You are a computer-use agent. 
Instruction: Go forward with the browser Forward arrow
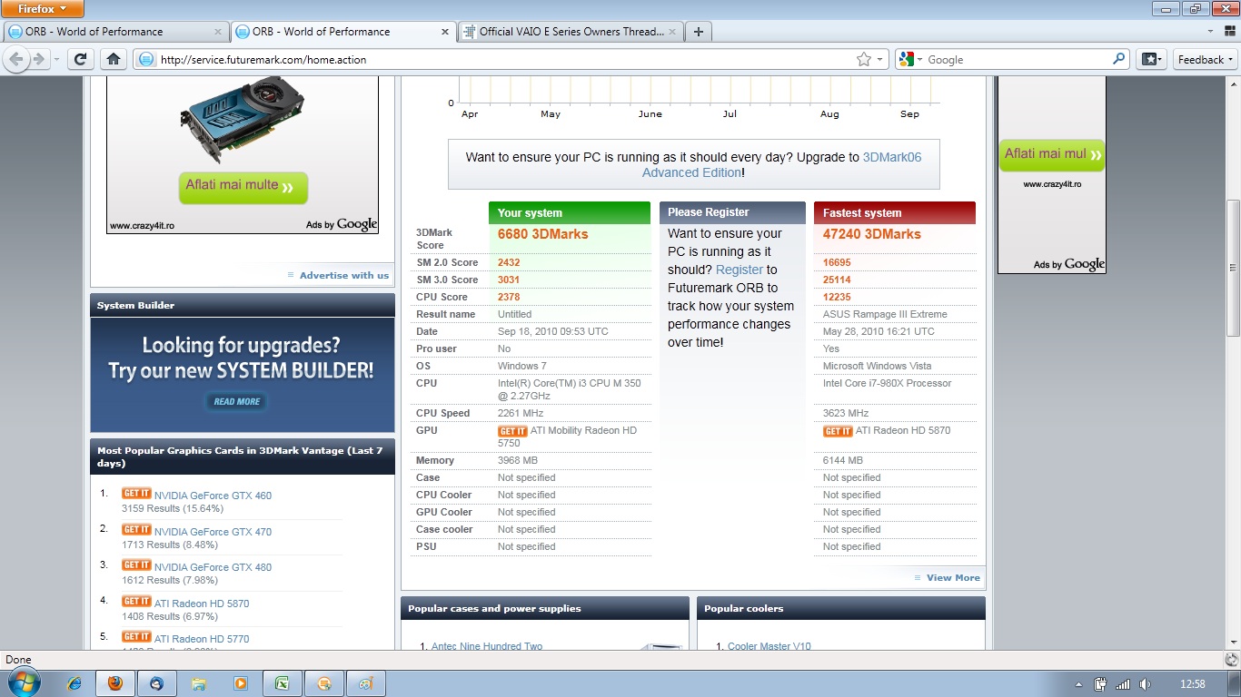coord(39,60)
